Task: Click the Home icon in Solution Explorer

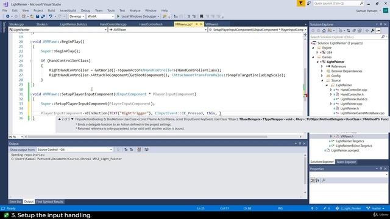Action: pos(324,31)
